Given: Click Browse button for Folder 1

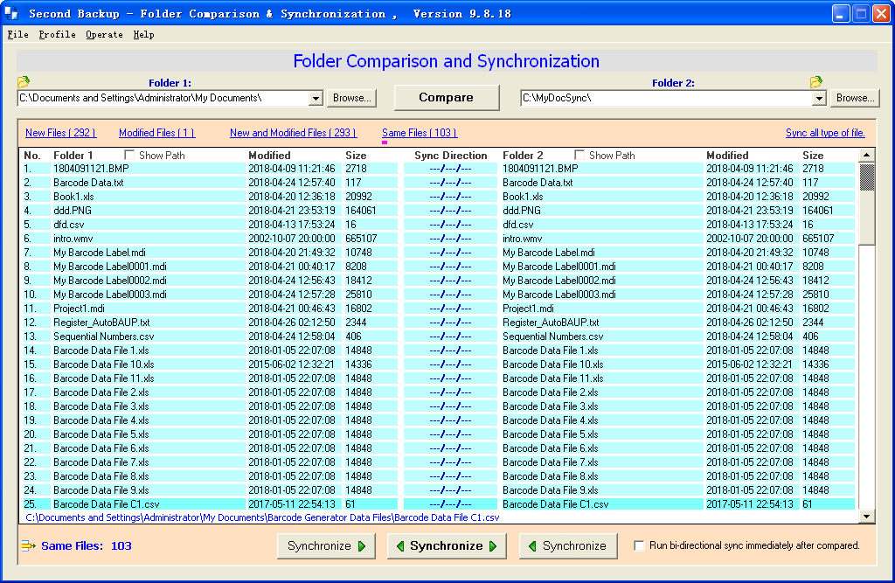Looking at the screenshot, I should [352, 98].
